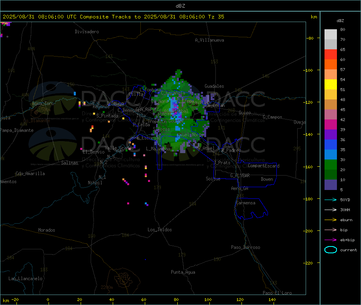Image resolution: width=361 pixels, height=305 pixels.
Task: Click the magenta eb+bip arrow legend icon
Action: click(x=331, y=240)
